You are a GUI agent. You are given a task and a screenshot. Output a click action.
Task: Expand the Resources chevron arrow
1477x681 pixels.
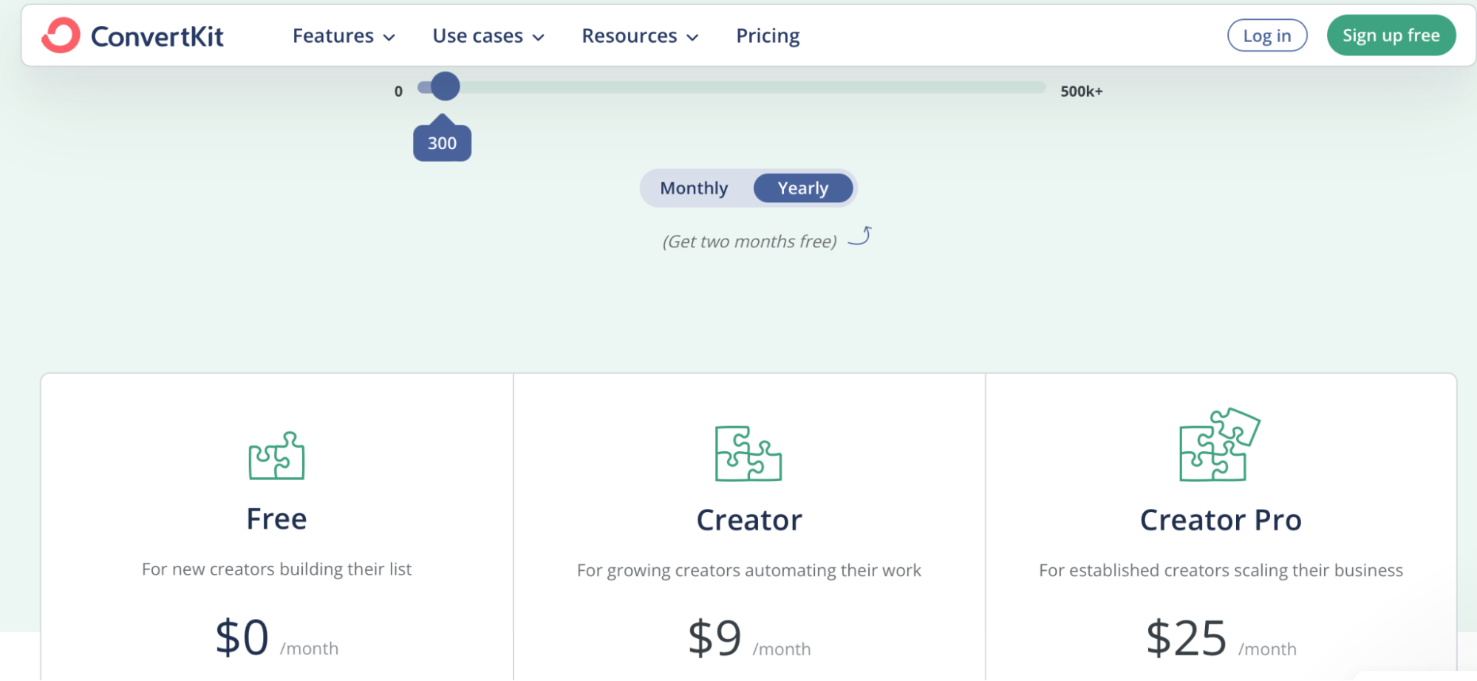692,37
